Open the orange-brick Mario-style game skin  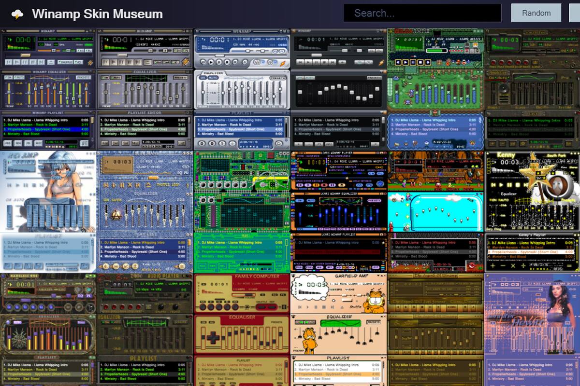(435, 212)
